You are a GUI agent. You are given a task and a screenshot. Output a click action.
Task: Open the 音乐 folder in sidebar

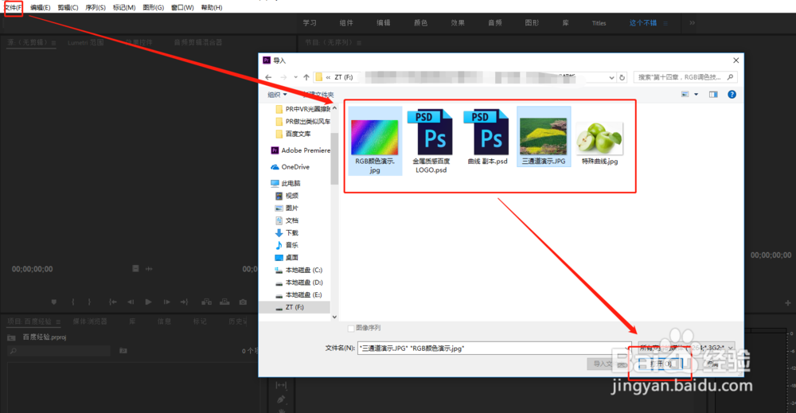point(287,245)
